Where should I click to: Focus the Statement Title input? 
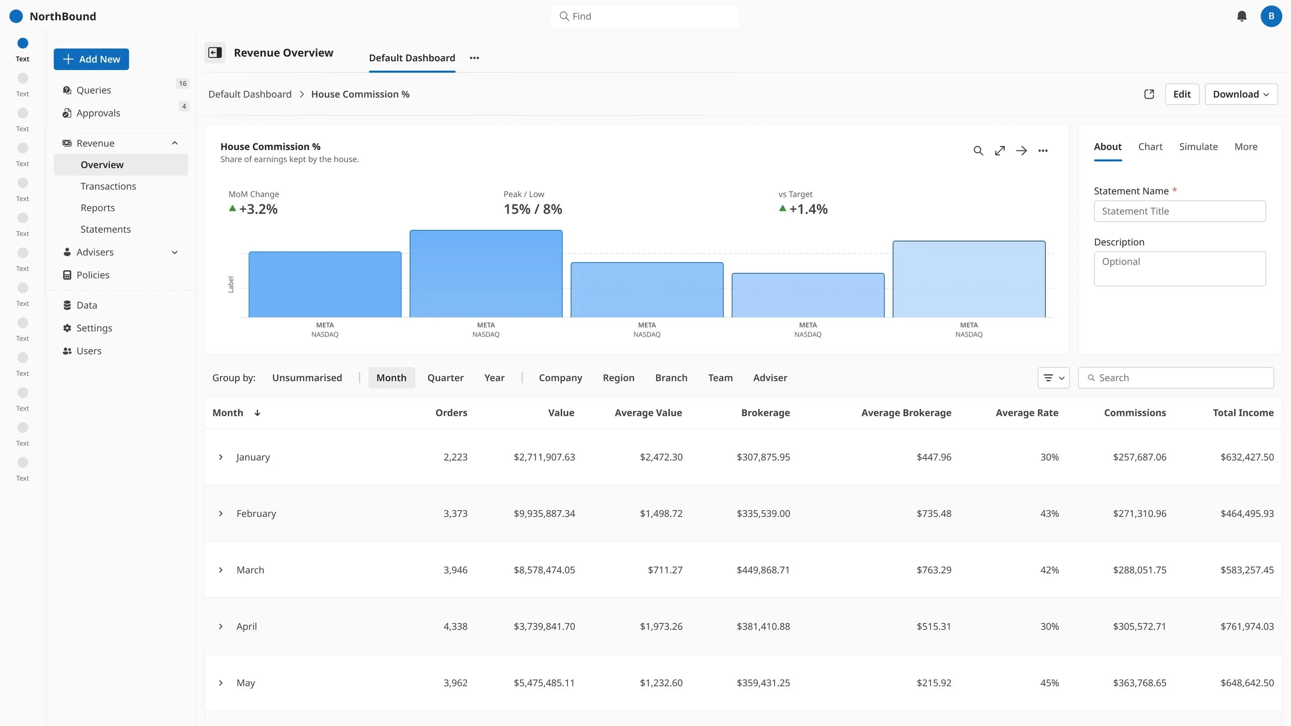[x=1179, y=211]
